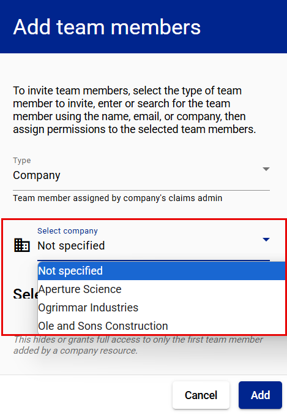Collapse the Select company dropdown arrow
The height and width of the screenshot is (415, 287).
coord(266,240)
